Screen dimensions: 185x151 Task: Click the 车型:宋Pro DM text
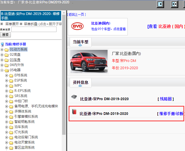(124, 61)
